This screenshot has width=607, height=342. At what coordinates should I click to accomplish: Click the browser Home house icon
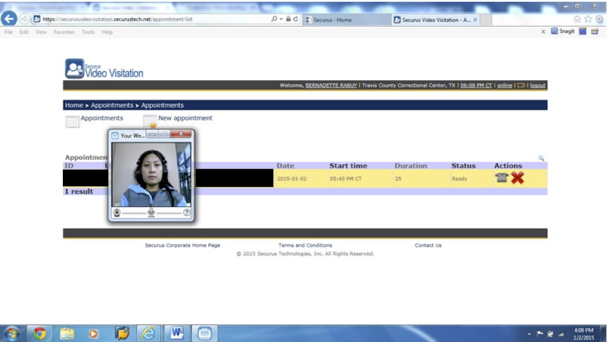pos(577,19)
